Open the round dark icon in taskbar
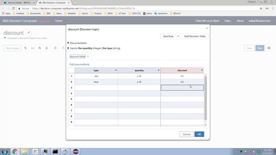This screenshot has height=155, width=276. [x=76, y=152]
